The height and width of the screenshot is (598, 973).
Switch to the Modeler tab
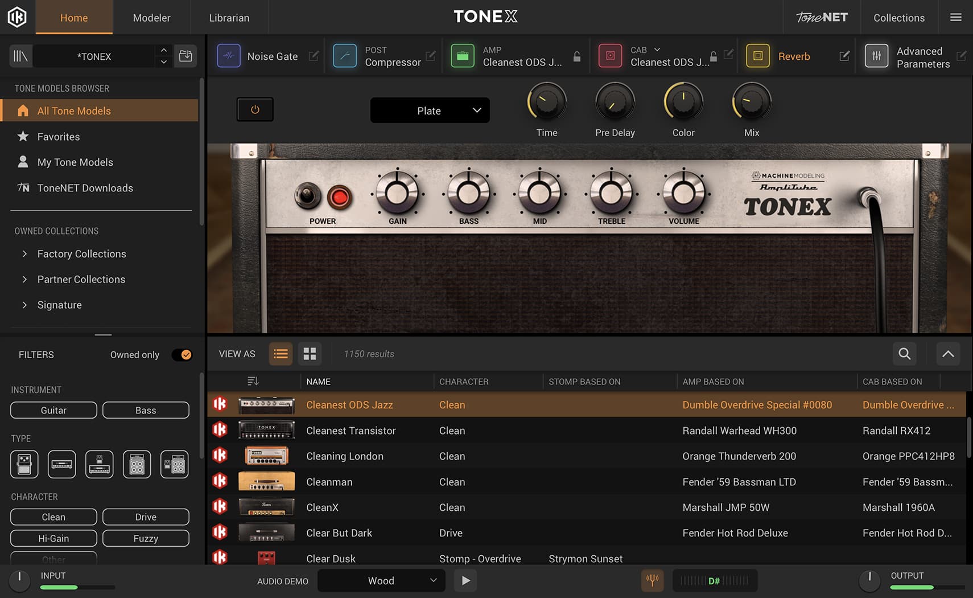point(151,18)
